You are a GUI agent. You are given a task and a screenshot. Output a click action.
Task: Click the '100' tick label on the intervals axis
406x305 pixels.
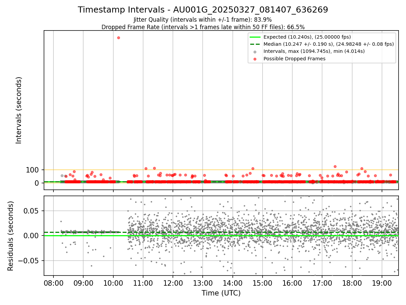tap(32, 170)
